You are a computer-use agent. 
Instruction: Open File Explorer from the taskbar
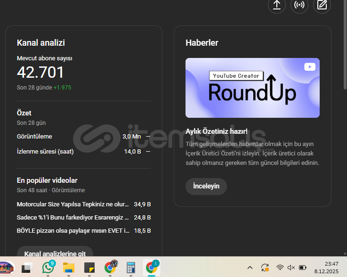click(x=69, y=268)
